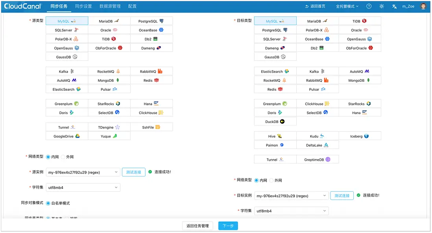This screenshot has height=233, width=432.
Task: Select Hive as target type
Action: [275, 136]
